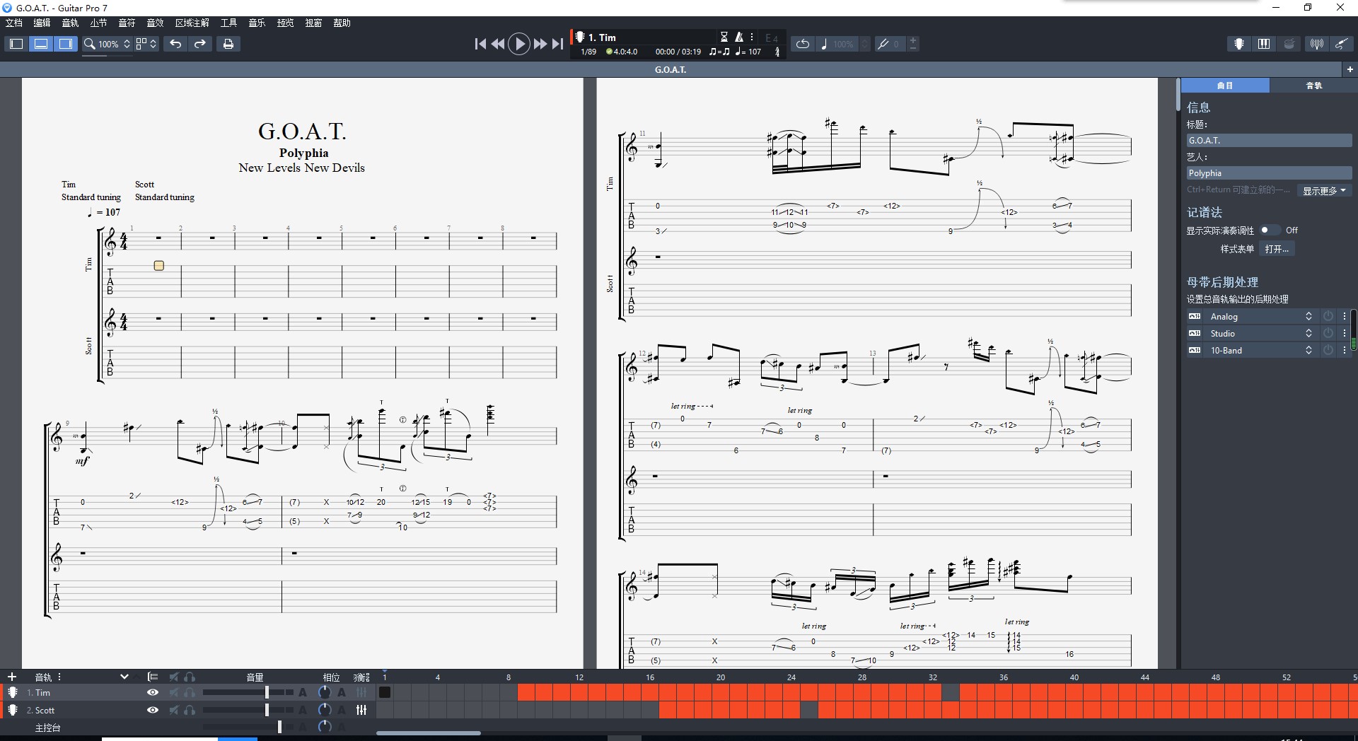Click the Scott track guitar icon
Screen dimensions: 1358x741
pos(13,710)
